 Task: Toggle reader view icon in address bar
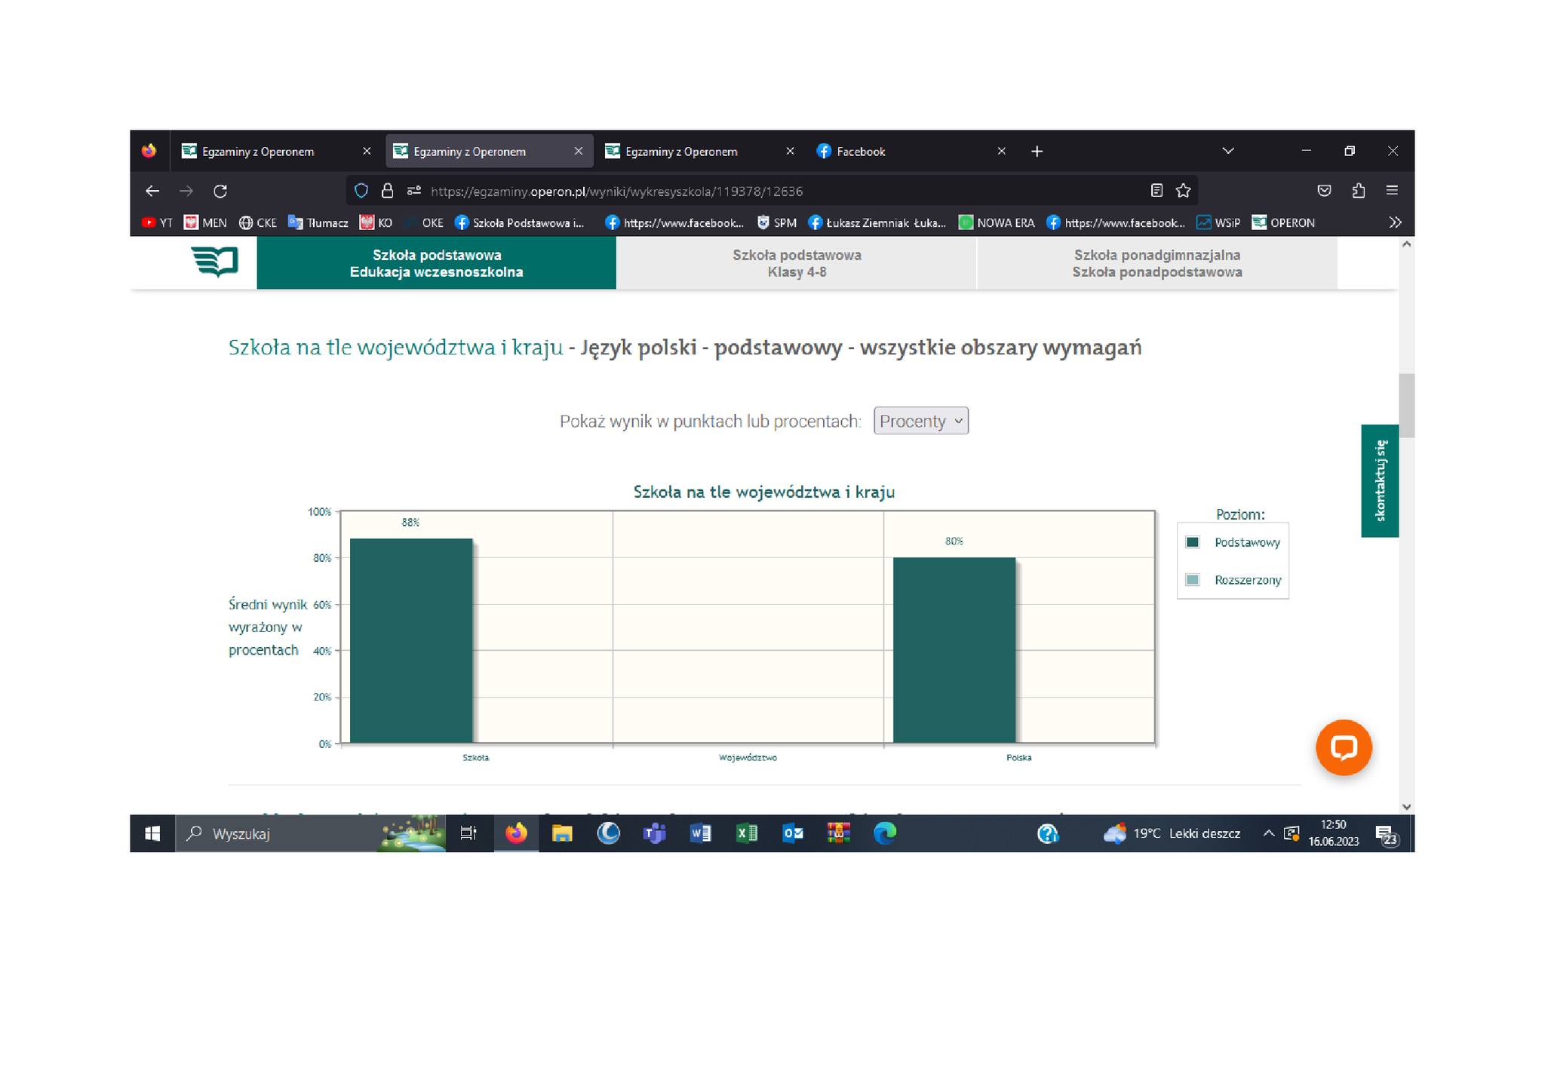(1156, 191)
